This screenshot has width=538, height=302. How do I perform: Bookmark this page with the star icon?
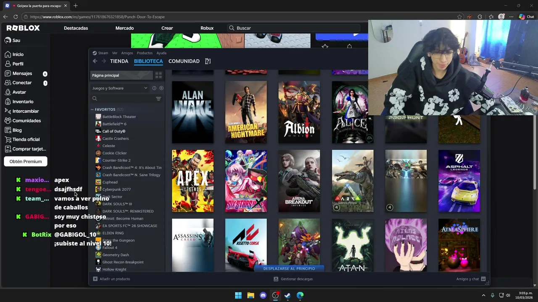(x=459, y=17)
